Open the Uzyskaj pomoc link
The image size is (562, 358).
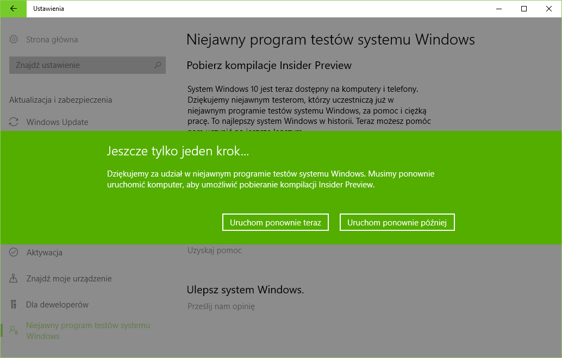pos(215,250)
